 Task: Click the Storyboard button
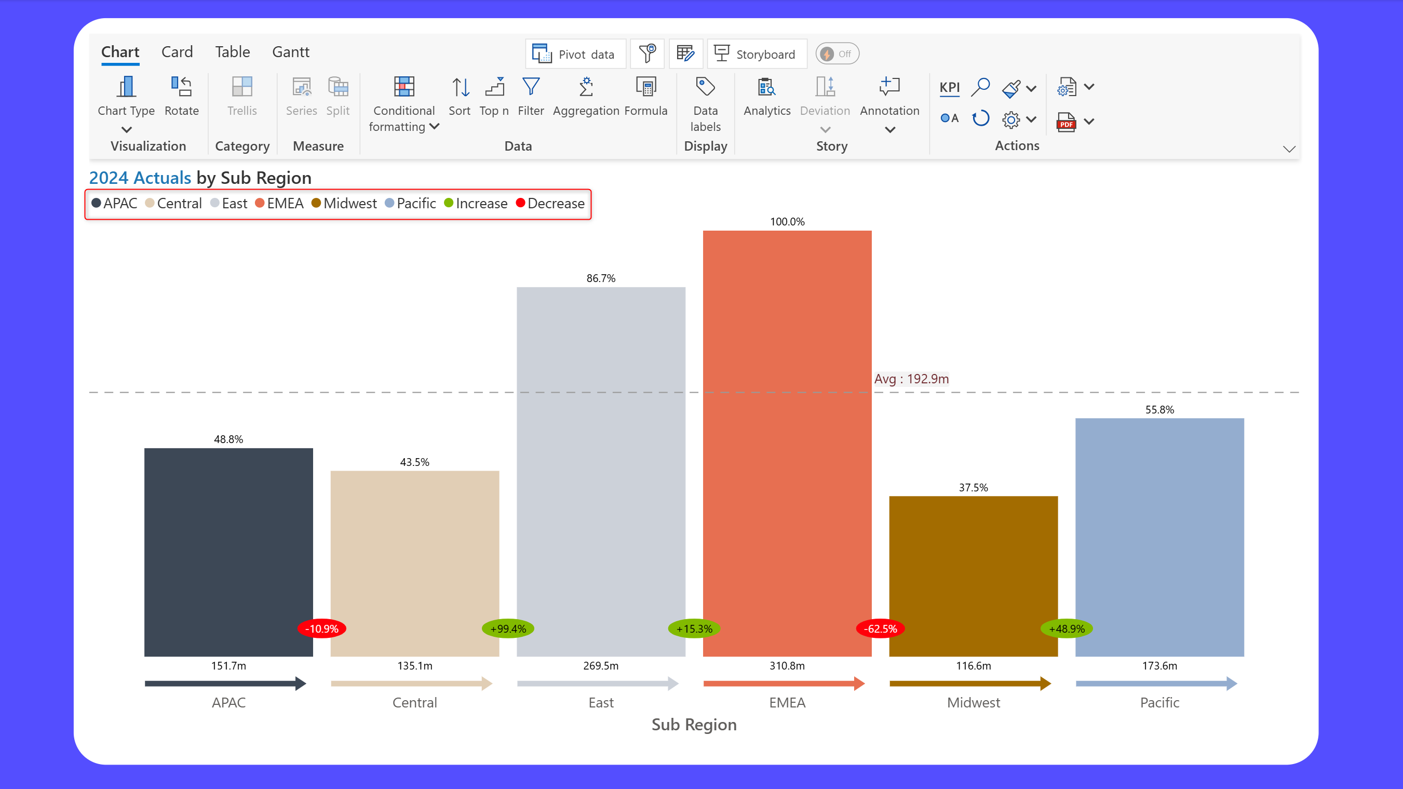757,54
